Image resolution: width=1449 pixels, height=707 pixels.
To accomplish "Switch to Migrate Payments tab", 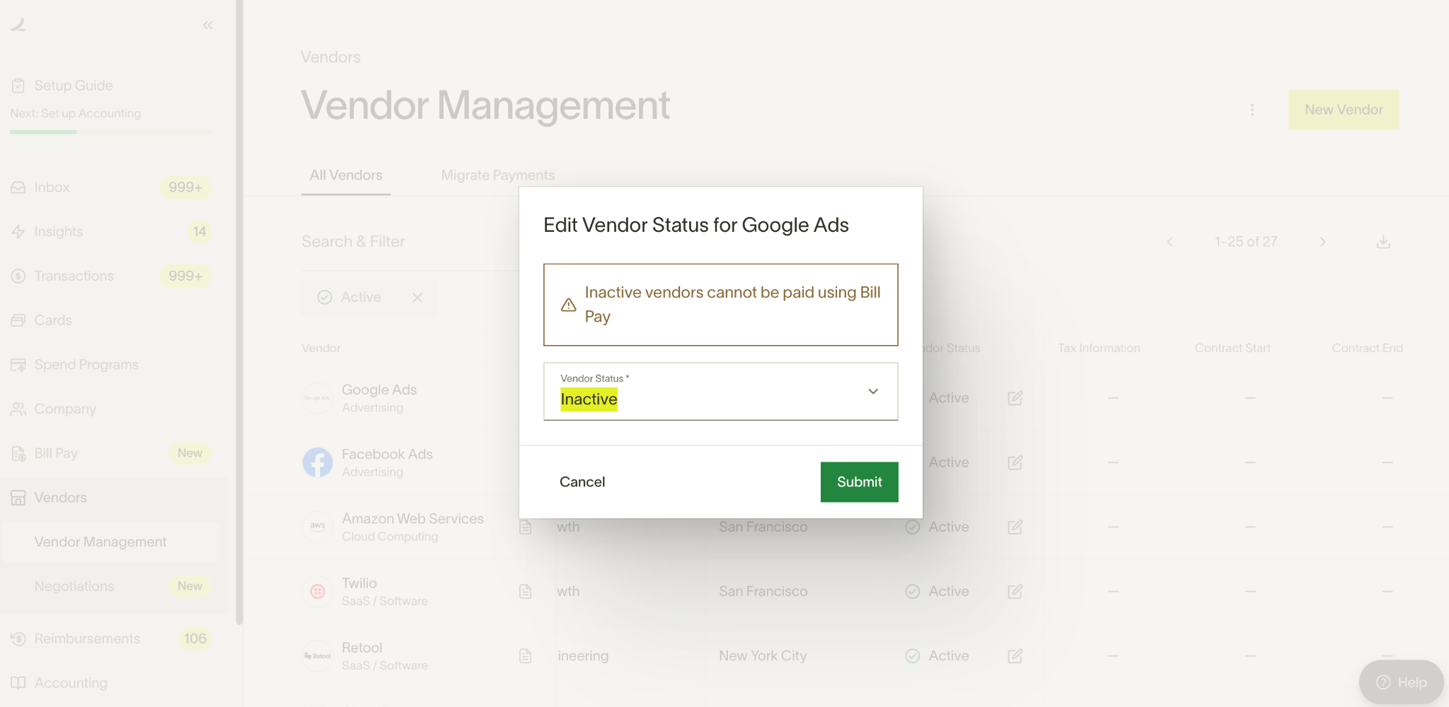I will pyautogui.click(x=498, y=175).
